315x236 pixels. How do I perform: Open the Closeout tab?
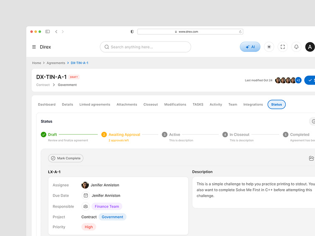point(151,105)
